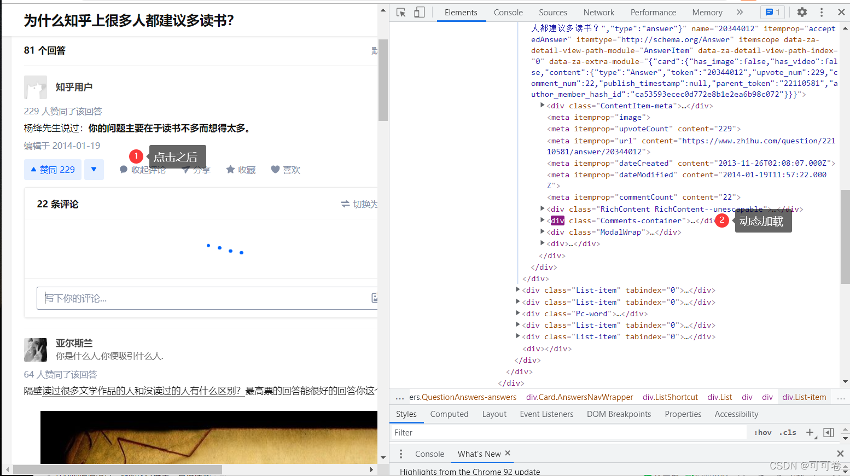850x476 pixels.
Task: Select meta itemprop commentCount line
Action: pos(644,197)
